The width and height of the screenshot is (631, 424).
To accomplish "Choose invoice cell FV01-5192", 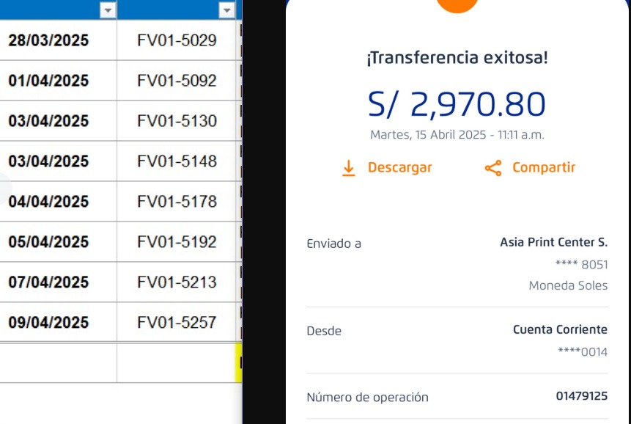I will pyautogui.click(x=177, y=242).
